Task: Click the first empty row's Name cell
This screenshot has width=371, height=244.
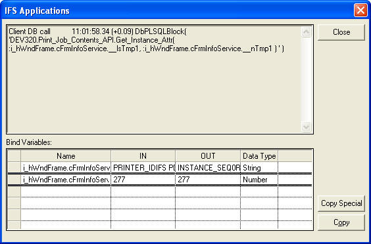Action: [x=66, y=192]
